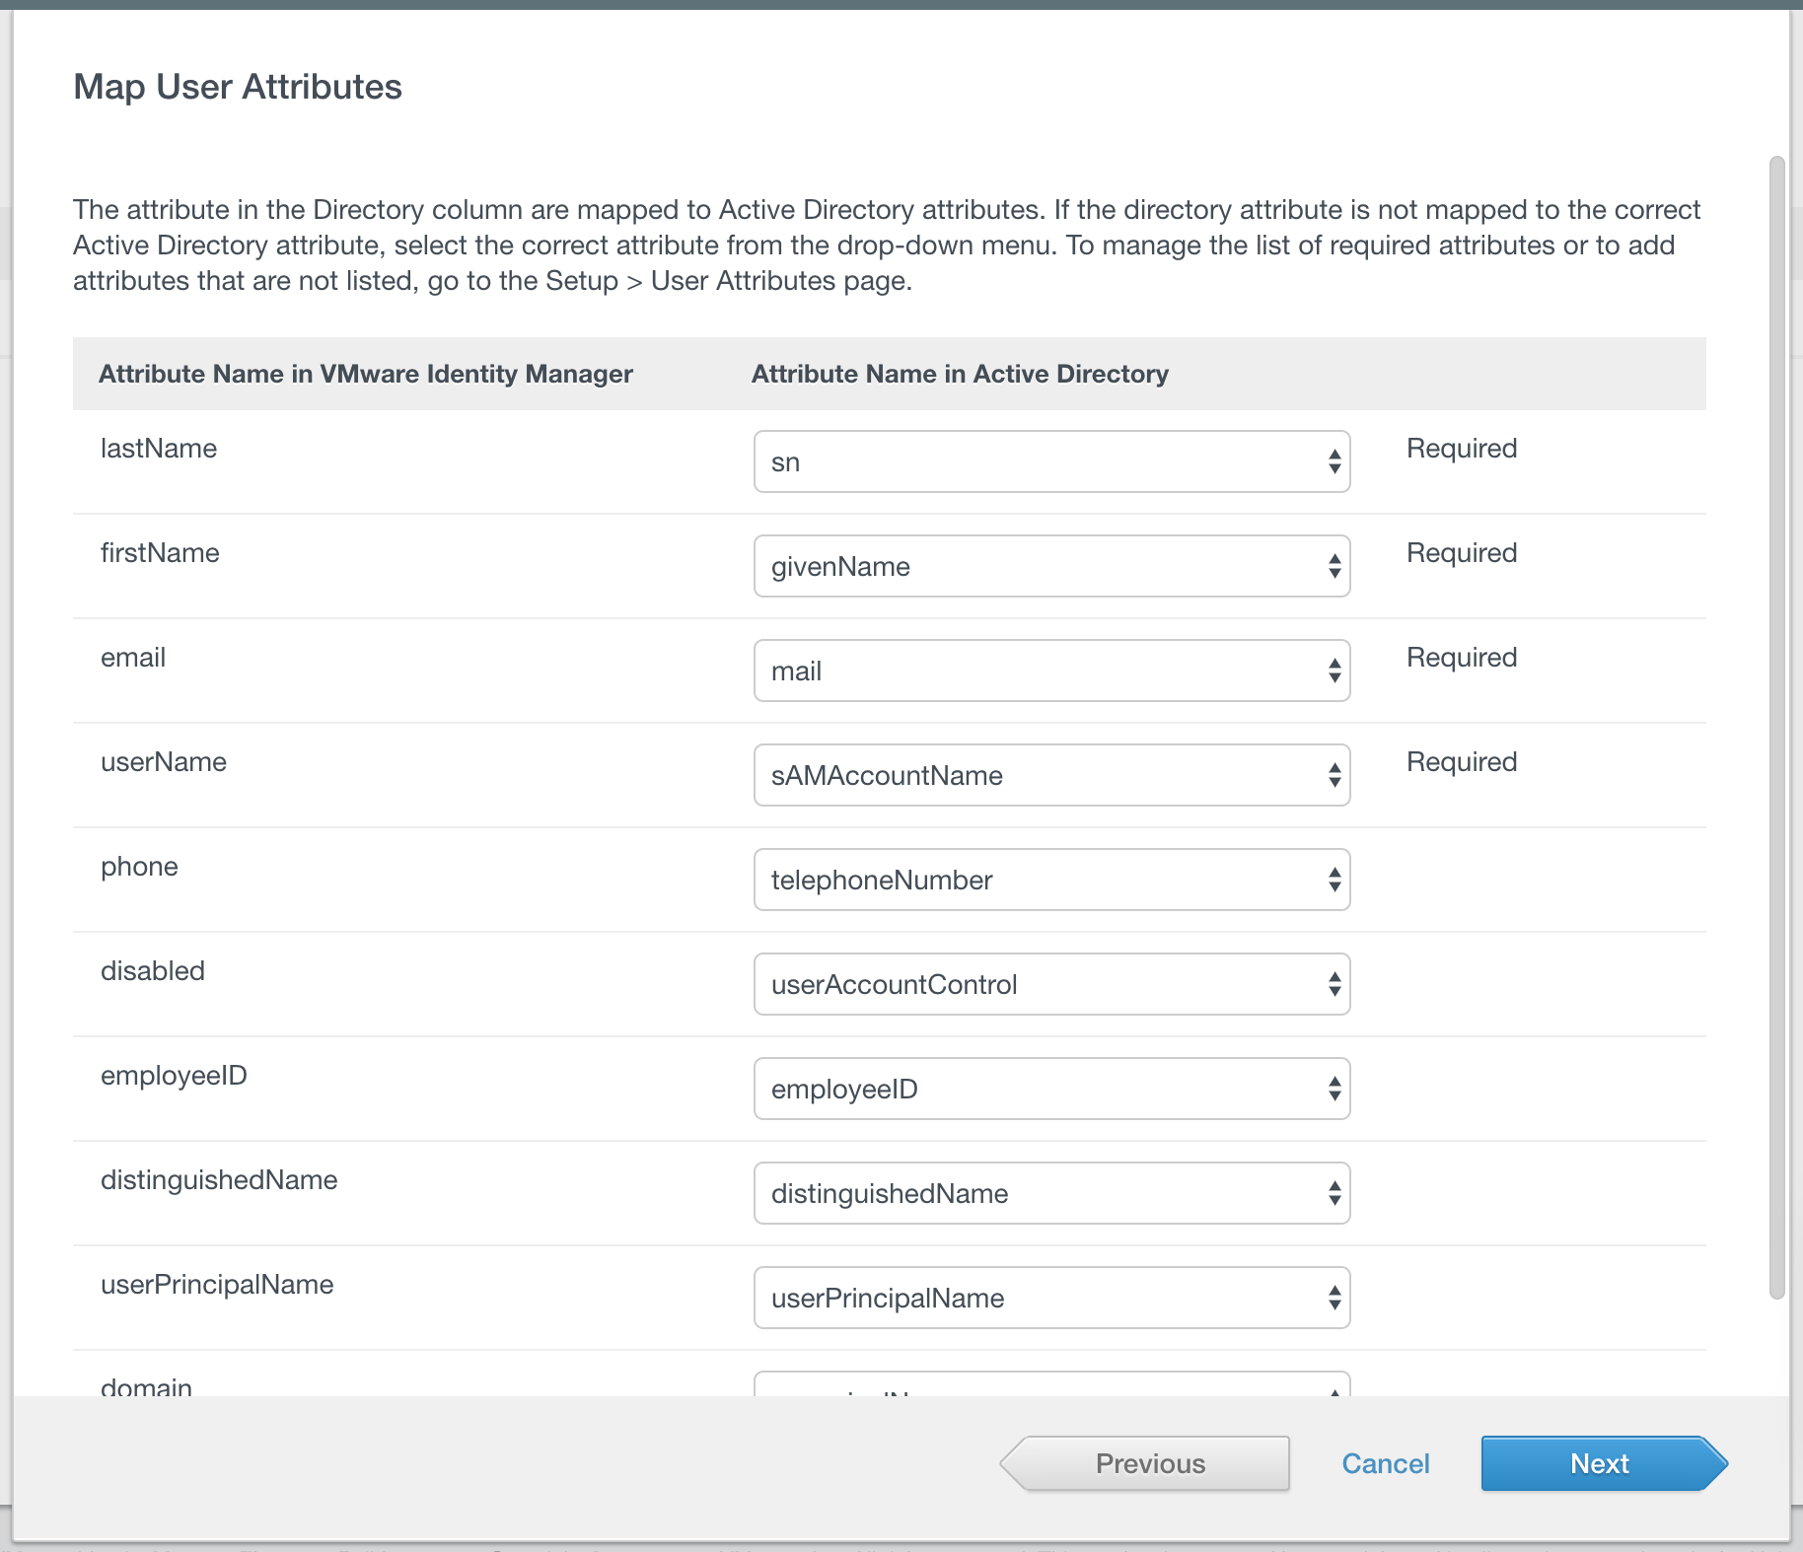Image resolution: width=1803 pixels, height=1552 pixels.
Task: Click the Next button
Action: point(1600,1463)
